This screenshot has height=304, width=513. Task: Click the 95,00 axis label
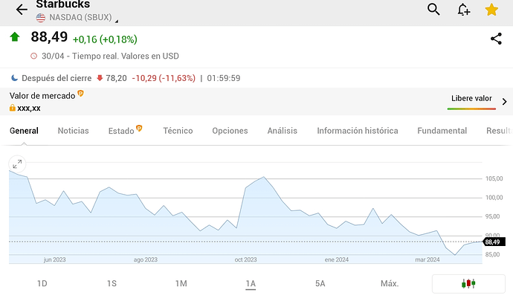pos(492,216)
